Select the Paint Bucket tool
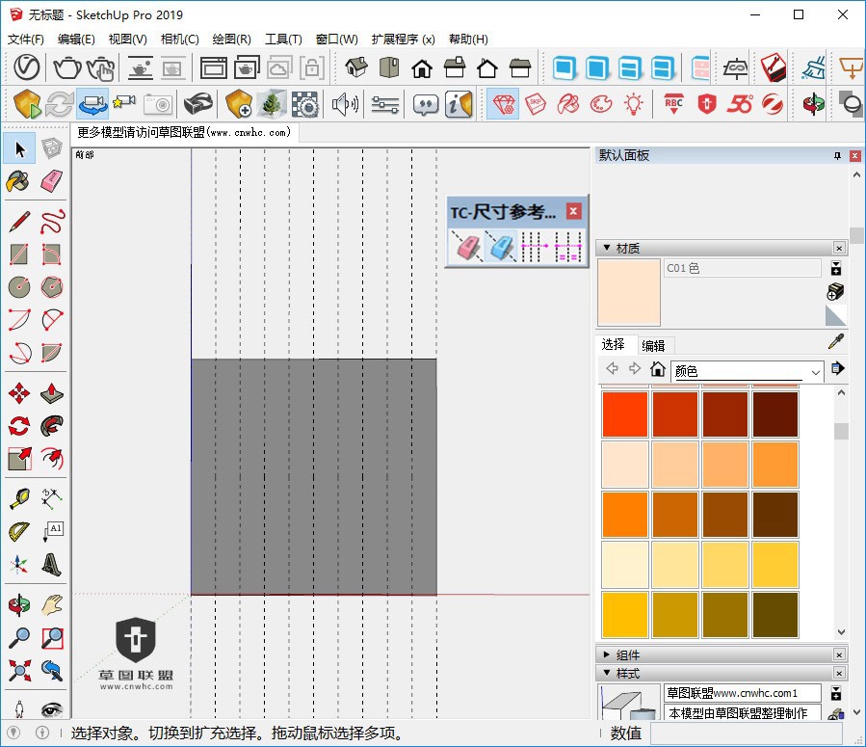866x747 pixels. click(18, 181)
